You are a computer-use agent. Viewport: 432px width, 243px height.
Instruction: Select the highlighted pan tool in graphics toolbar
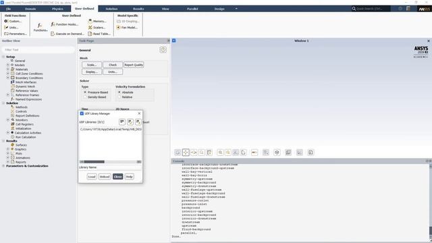[x=186, y=153]
